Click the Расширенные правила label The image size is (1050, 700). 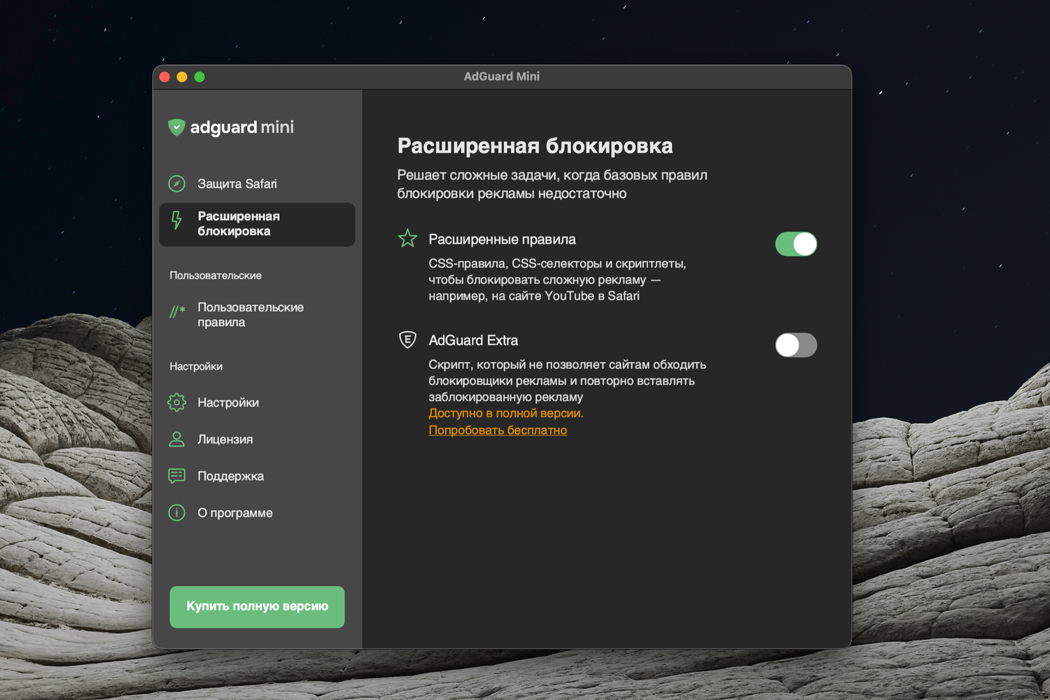pos(502,239)
